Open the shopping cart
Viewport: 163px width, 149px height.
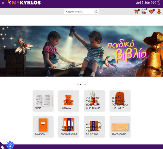[x=137, y=11]
